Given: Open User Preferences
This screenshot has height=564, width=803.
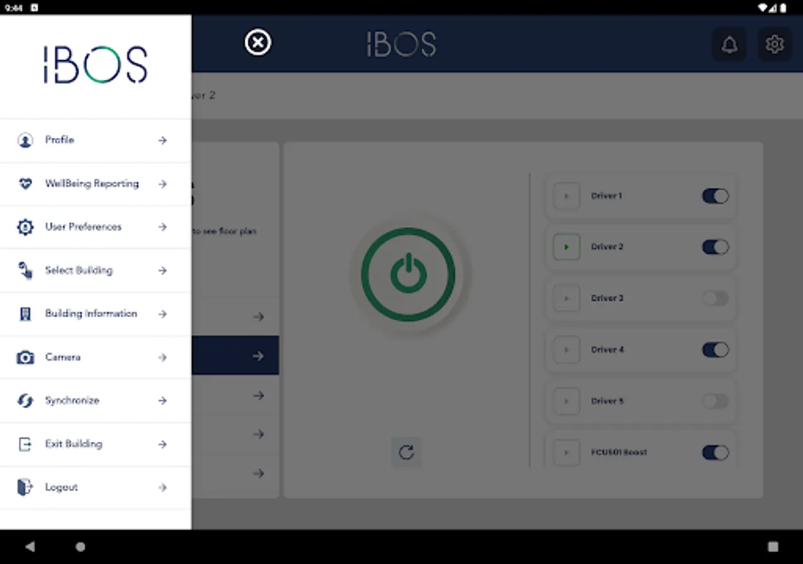Looking at the screenshot, I should pos(95,227).
